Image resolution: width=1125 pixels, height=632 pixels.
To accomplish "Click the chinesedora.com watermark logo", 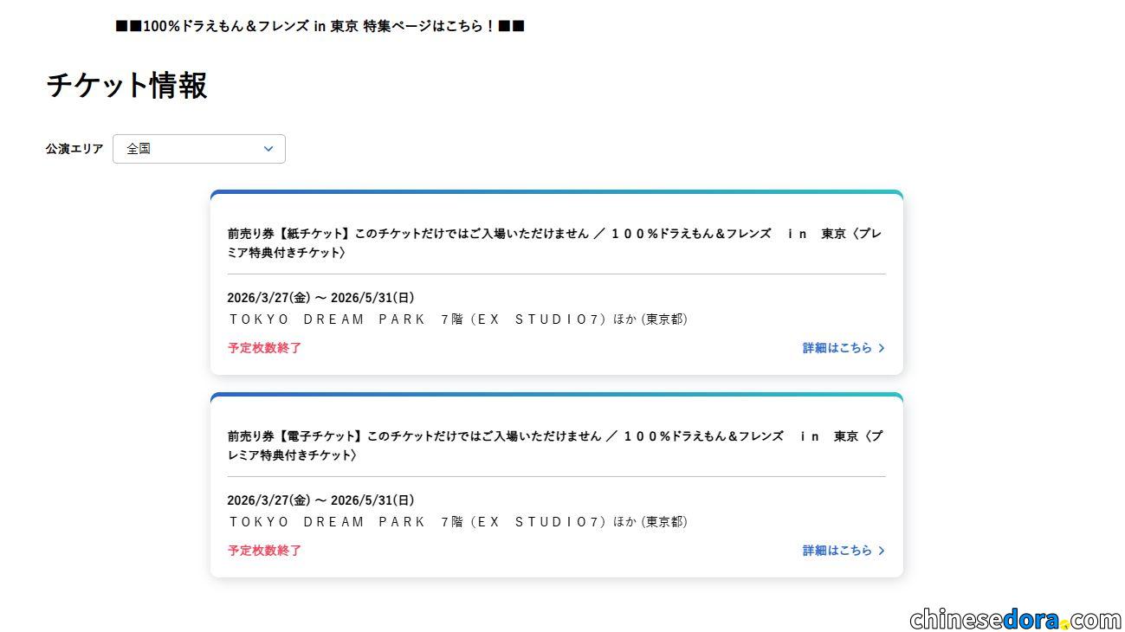I will pyautogui.click(x=1014, y=619).
